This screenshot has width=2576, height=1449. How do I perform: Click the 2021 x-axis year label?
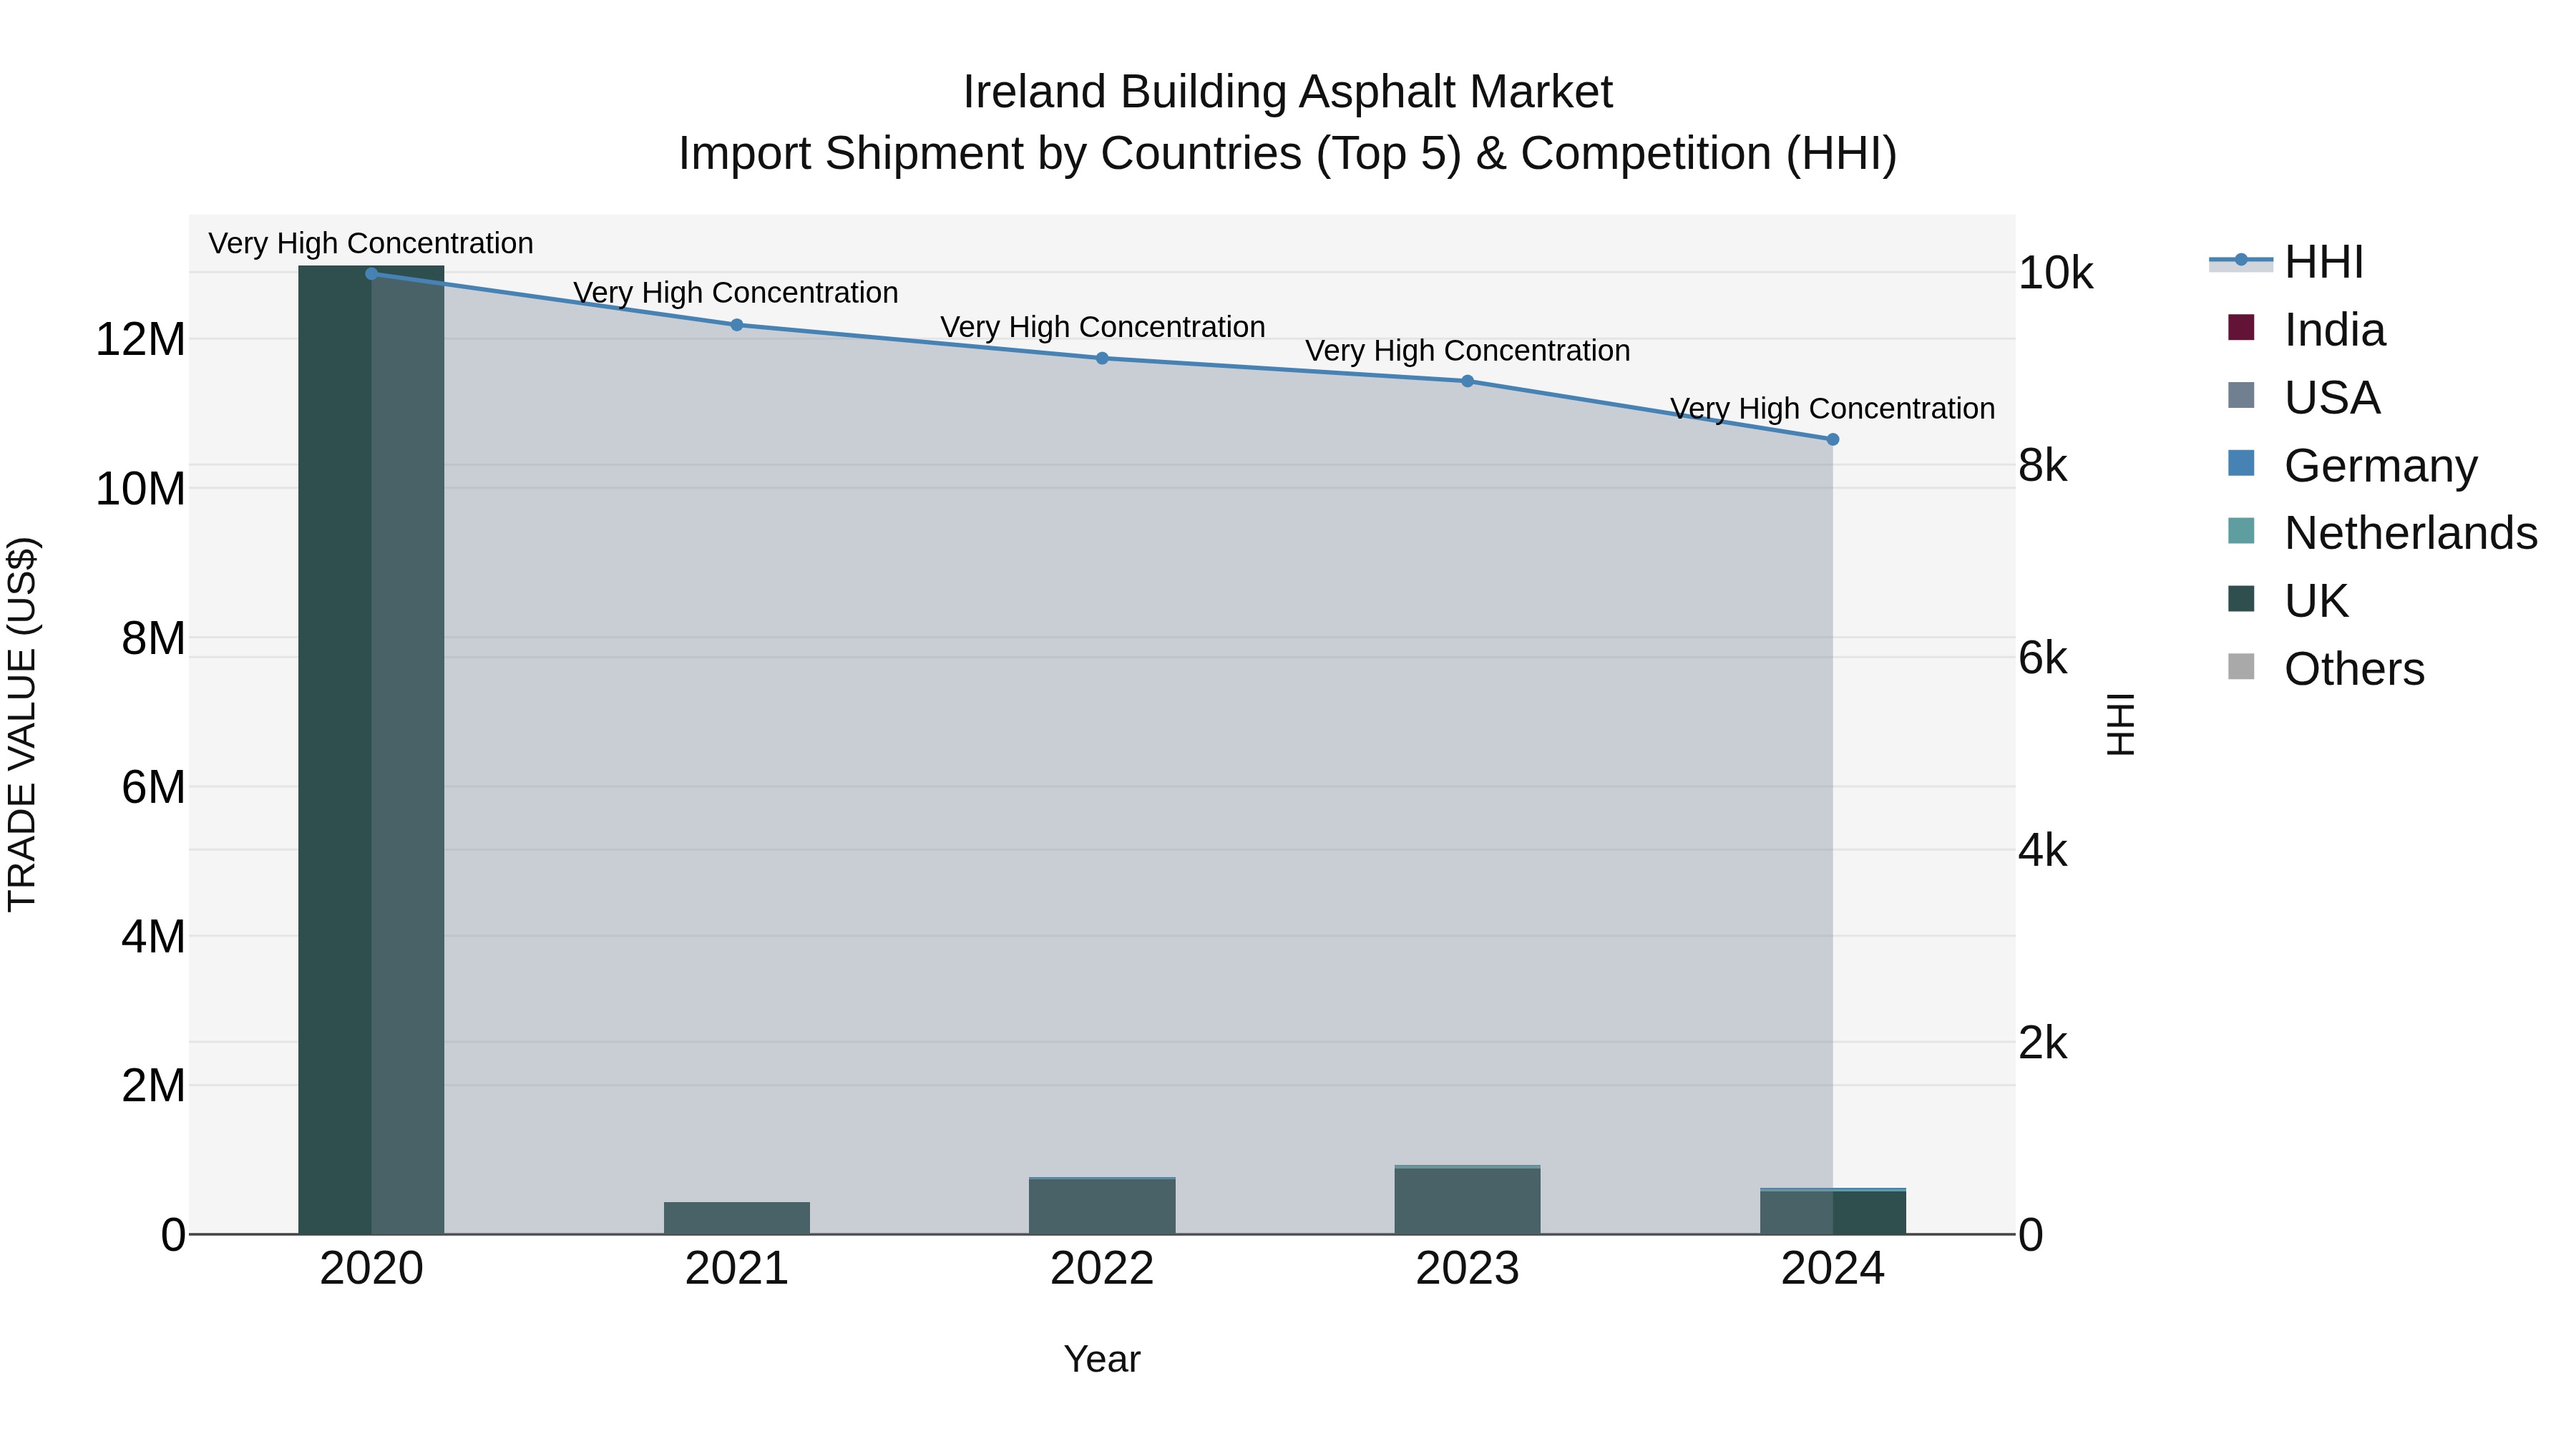pyautogui.click(x=737, y=1269)
